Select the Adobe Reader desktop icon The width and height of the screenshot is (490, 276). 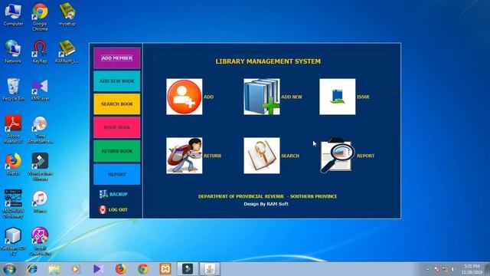pos(13,129)
